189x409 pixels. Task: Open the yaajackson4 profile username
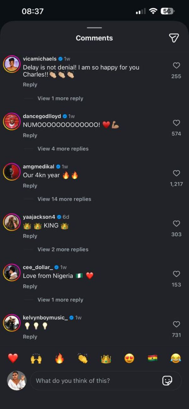click(x=39, y=217)
